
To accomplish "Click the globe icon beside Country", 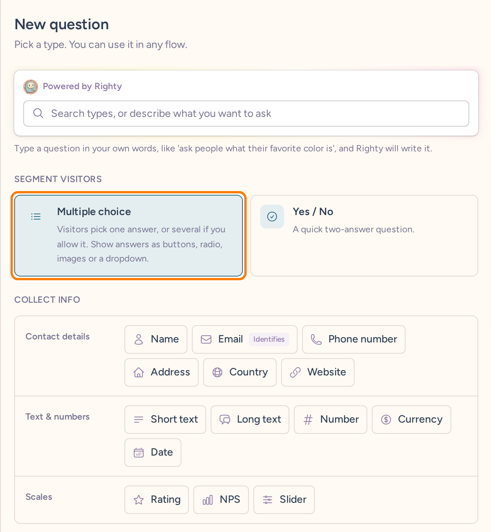I will point(217,372).
